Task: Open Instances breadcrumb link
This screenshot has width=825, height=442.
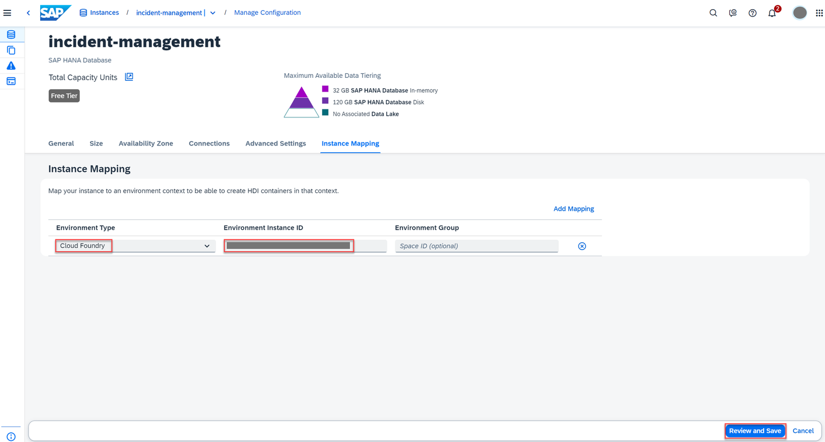Action: pyautogui.click(x=99, y=13)
